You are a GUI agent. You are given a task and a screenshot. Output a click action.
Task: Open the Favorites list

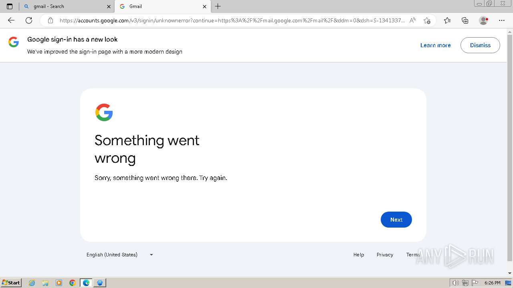[x=447, y=20]
